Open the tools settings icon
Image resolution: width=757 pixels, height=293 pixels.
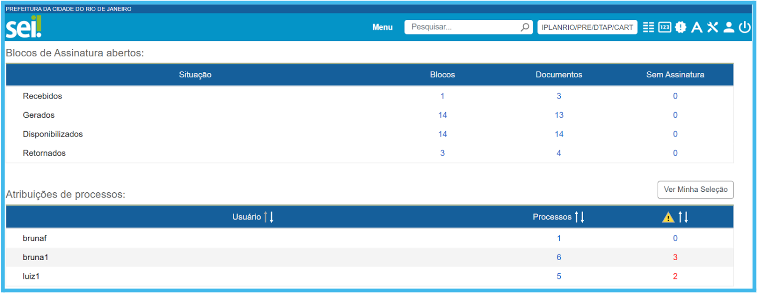(x=713, y=27)
